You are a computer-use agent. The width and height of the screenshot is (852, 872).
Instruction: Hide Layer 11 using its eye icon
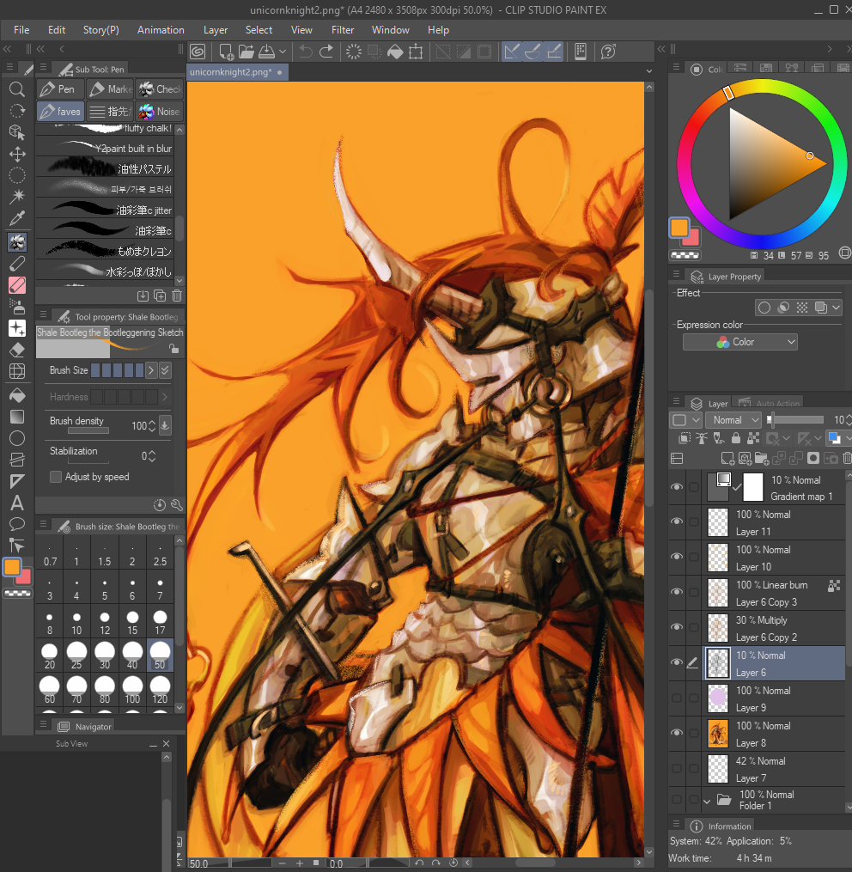[x=677, y=522]
